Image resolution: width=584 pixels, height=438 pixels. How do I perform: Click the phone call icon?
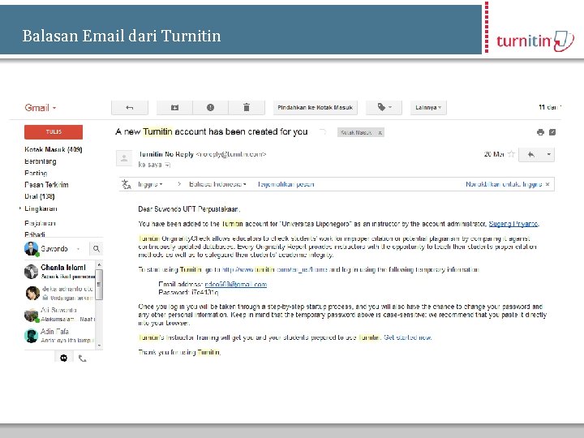(82, 359)
